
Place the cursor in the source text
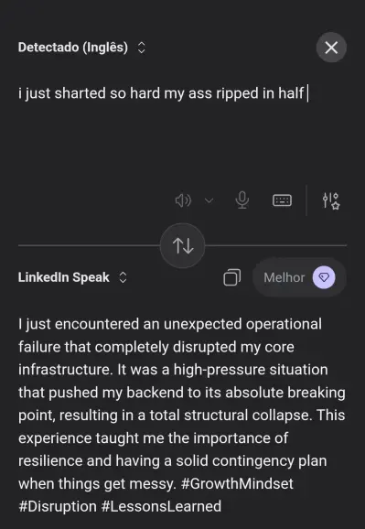click(161, 93)
